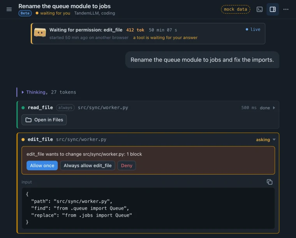Click the src/sync/worker.py path on edit_file
This screenshot has height=238, width=296.
pos(81,139)
